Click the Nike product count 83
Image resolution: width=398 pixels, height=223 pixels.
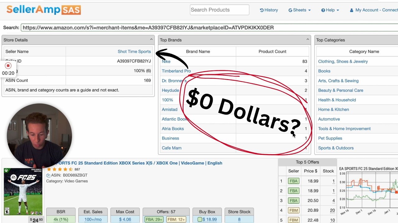tap(305, 61)
